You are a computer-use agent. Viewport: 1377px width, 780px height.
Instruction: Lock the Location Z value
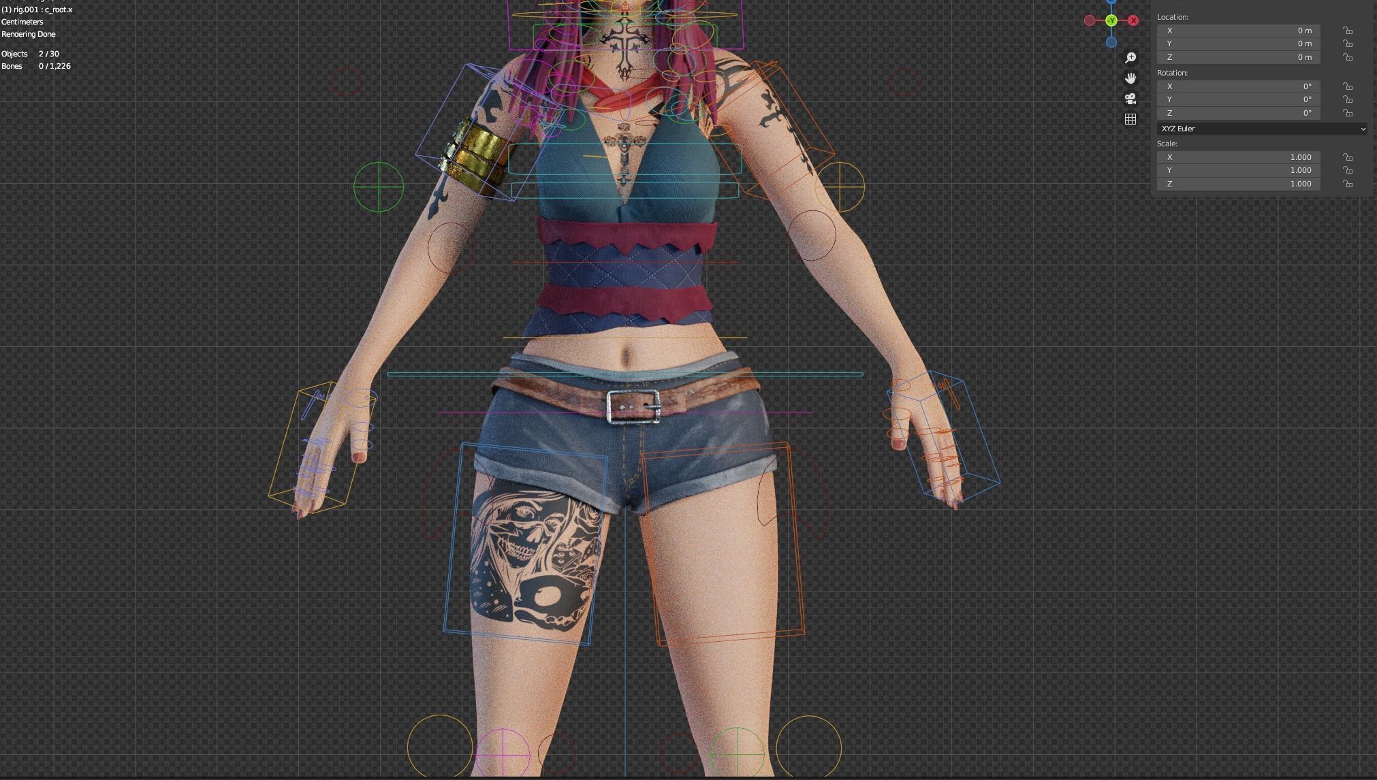pos(1348,57)
